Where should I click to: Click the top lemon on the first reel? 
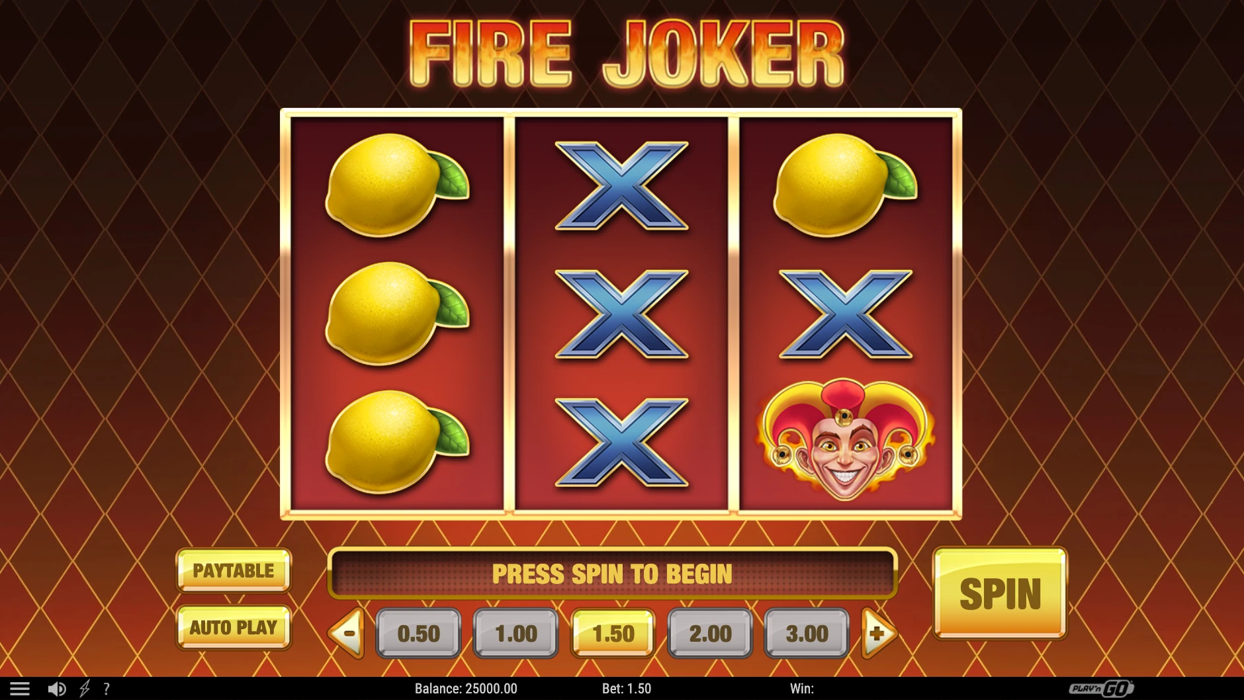coord(397,185)
